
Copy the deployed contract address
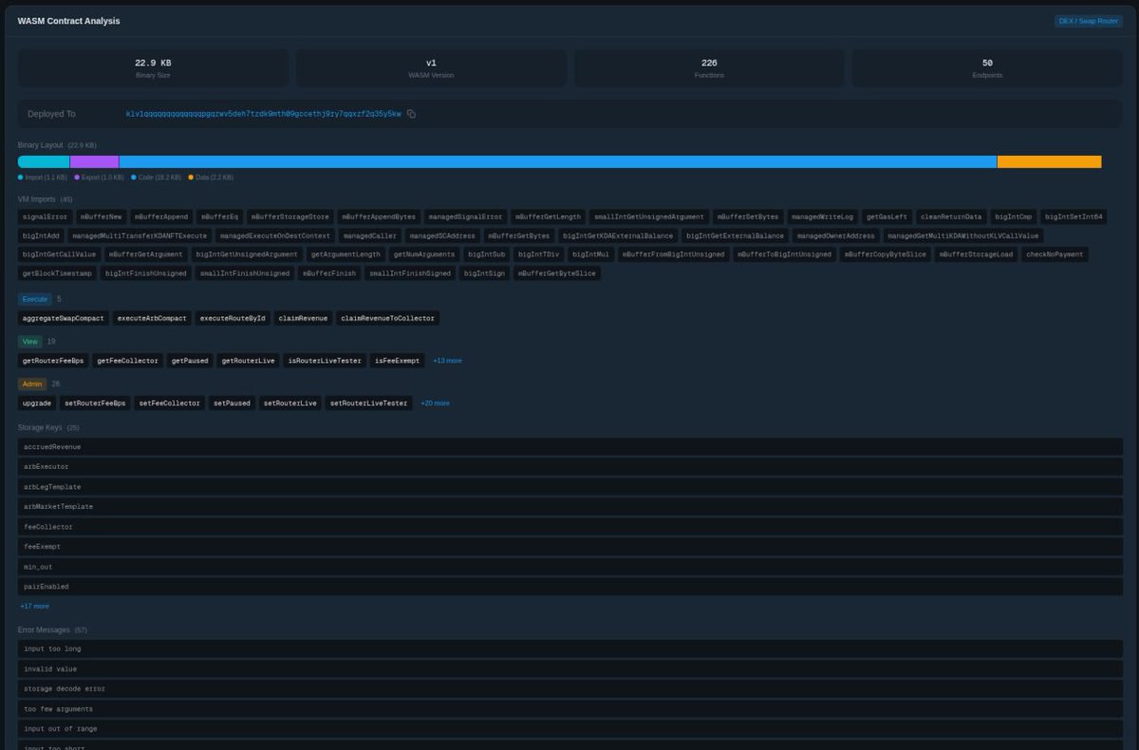[x=411, y=114]
